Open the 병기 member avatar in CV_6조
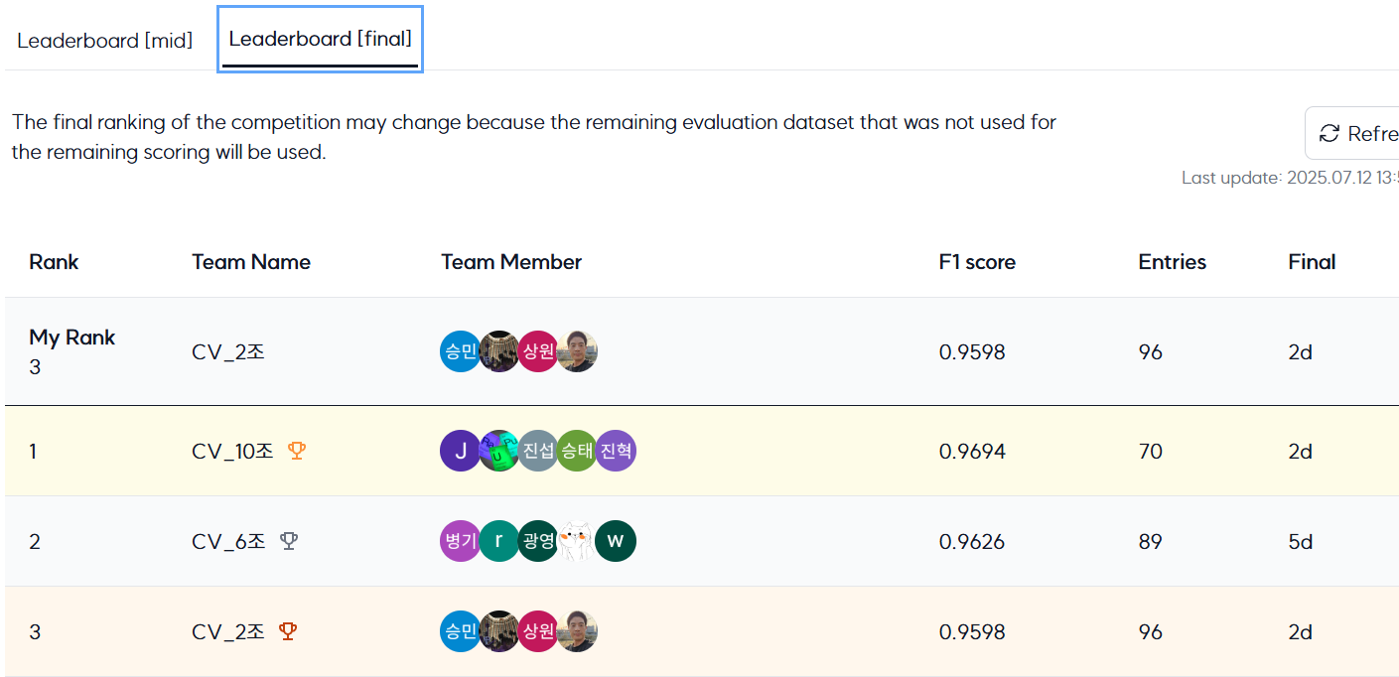This screenshot has height=677, width=1399. [460, 541]
